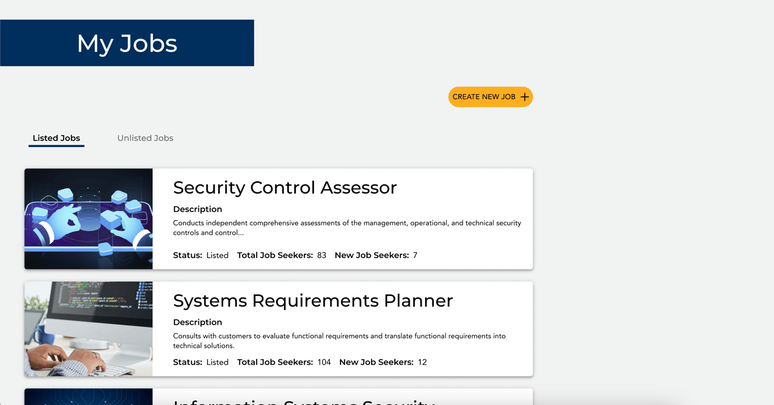Click Description heading on Systems Requirements Planner card
The image size is (774, 405).
(x=197, y=322)
